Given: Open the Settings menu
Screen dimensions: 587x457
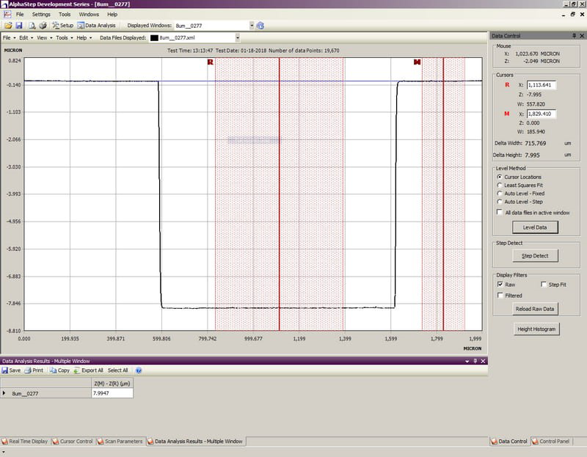Looking at the screenshot, I should pos(41,14).
